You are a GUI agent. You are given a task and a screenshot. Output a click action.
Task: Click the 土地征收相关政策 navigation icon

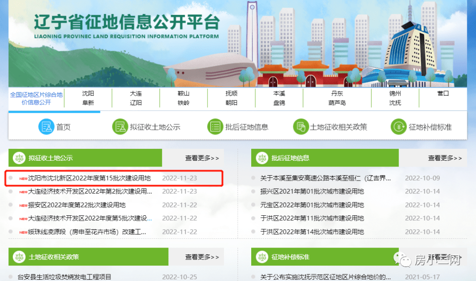point(301,127)
